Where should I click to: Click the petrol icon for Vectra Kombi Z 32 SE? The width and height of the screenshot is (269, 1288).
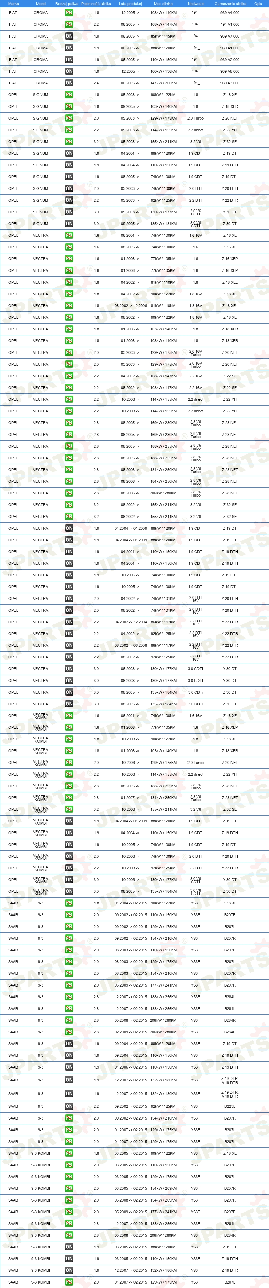(x=69, y=809)
